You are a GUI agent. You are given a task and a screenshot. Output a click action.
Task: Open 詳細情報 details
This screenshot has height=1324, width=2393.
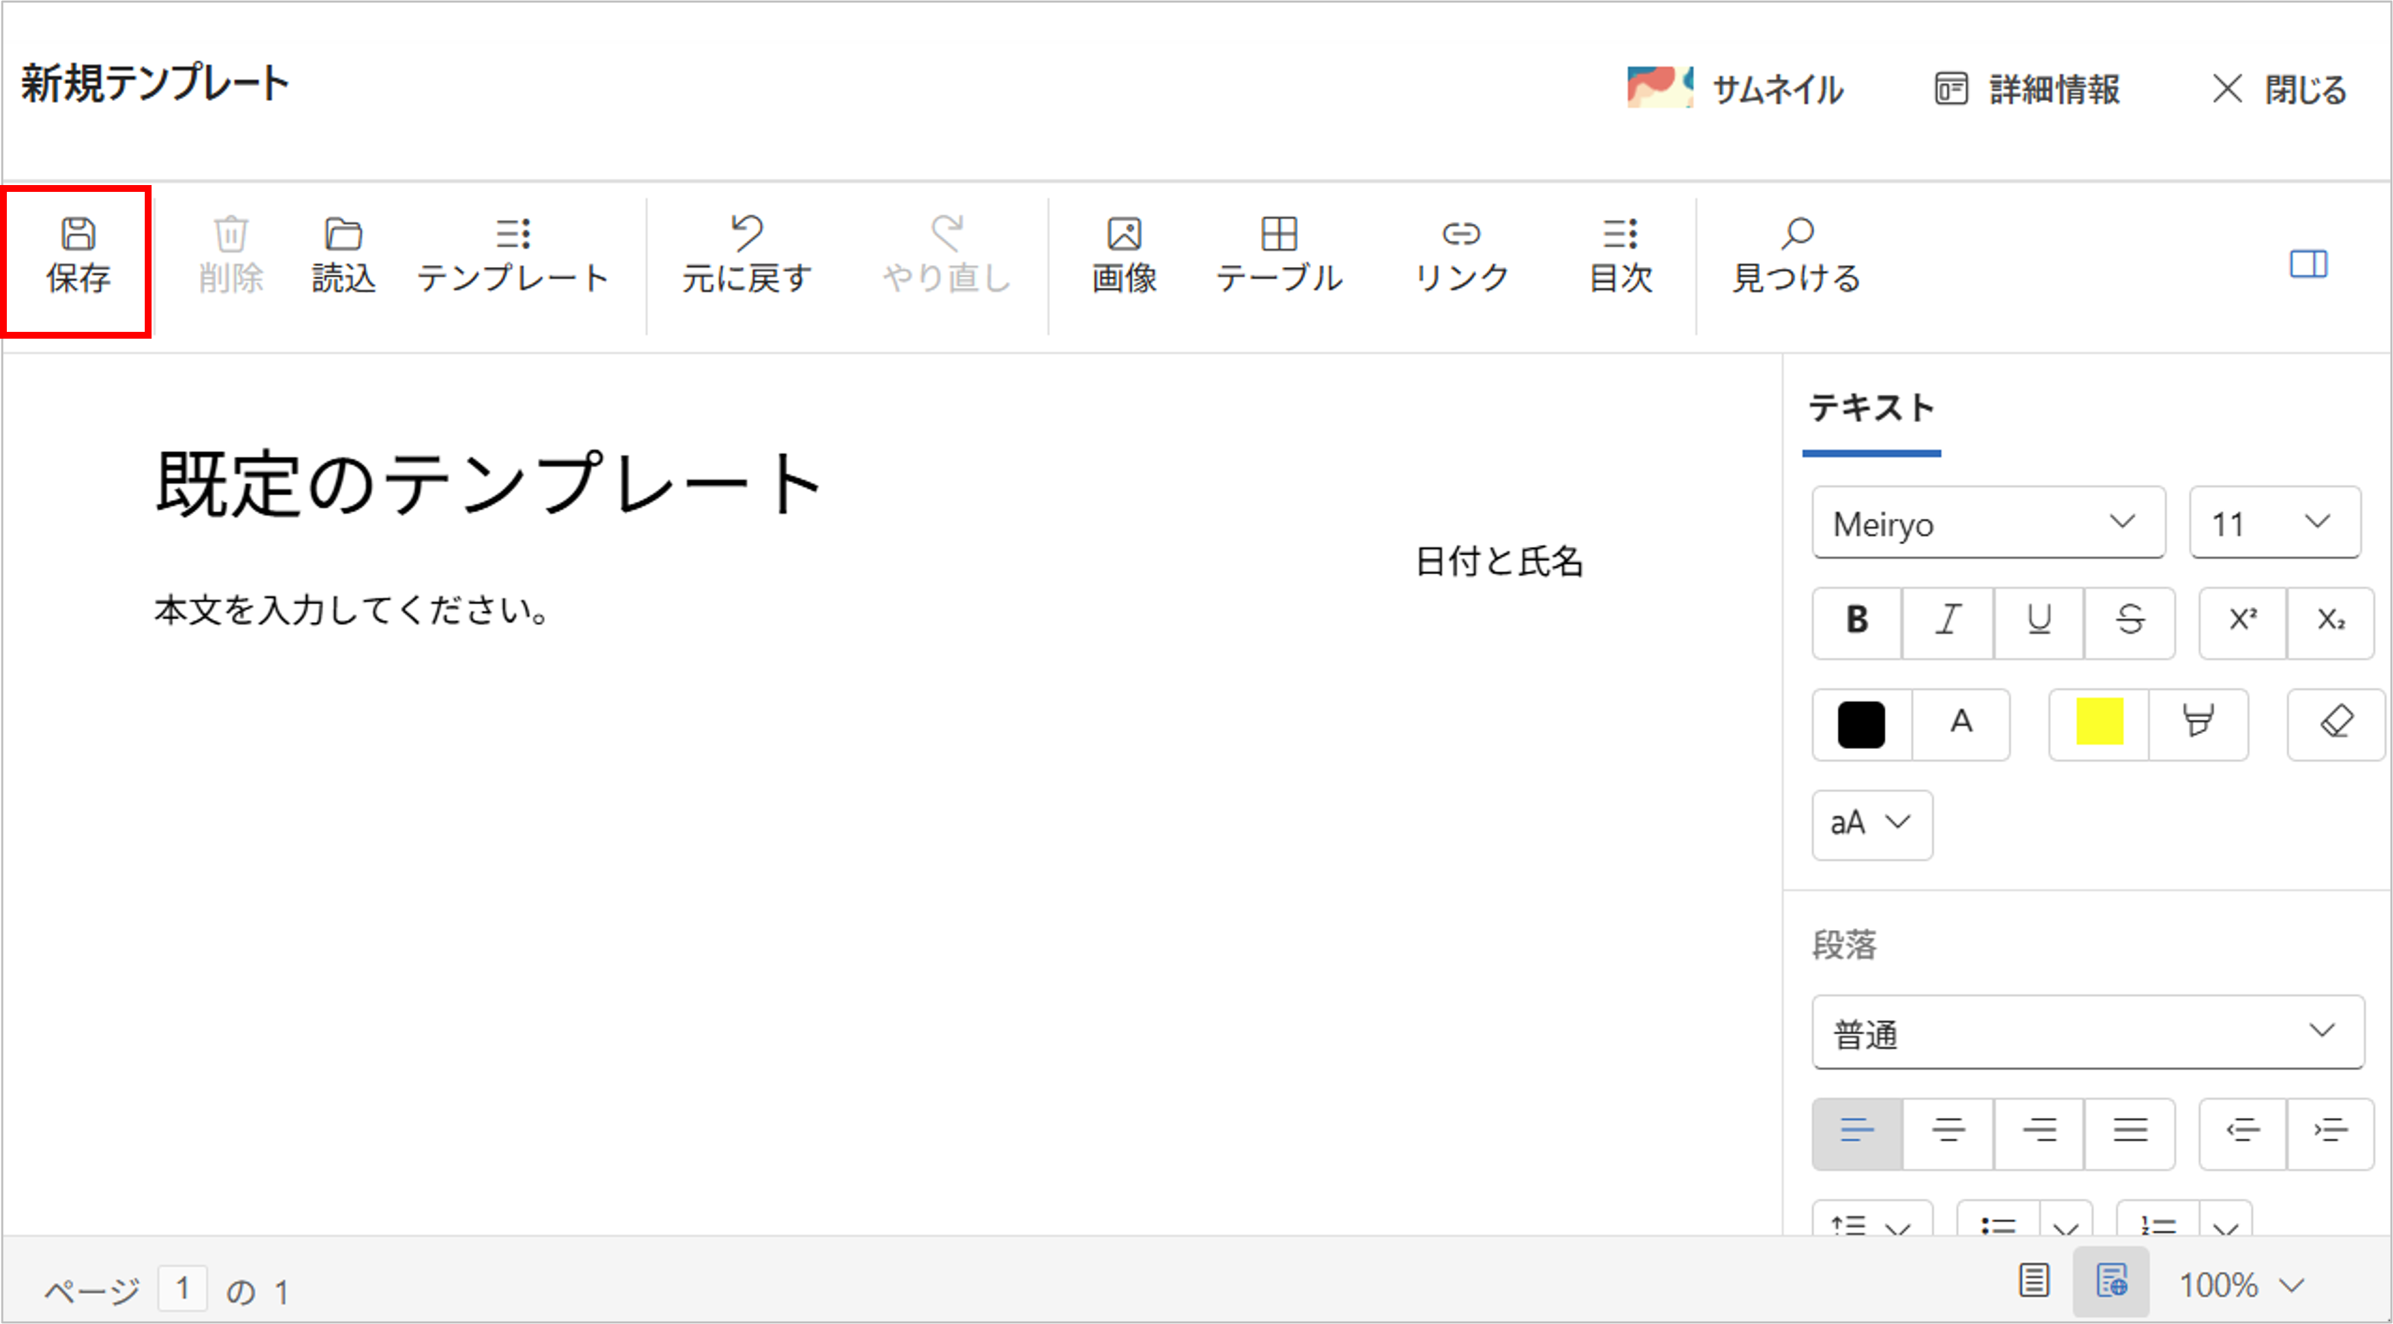(2028, 90)
